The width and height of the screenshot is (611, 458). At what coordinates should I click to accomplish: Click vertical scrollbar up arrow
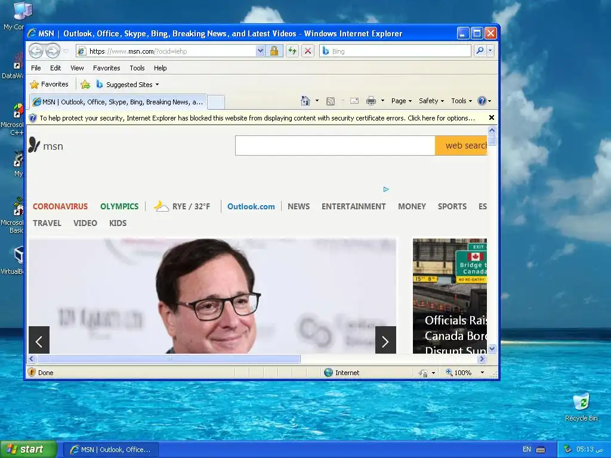click(x=492, y=131)
